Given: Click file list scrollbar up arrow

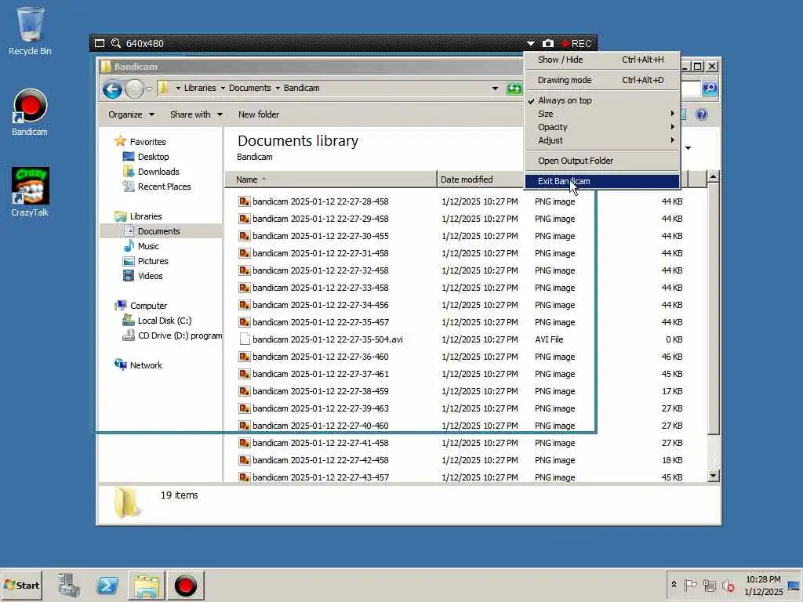Looking at the screenshot, I should (x=713, y=177).
